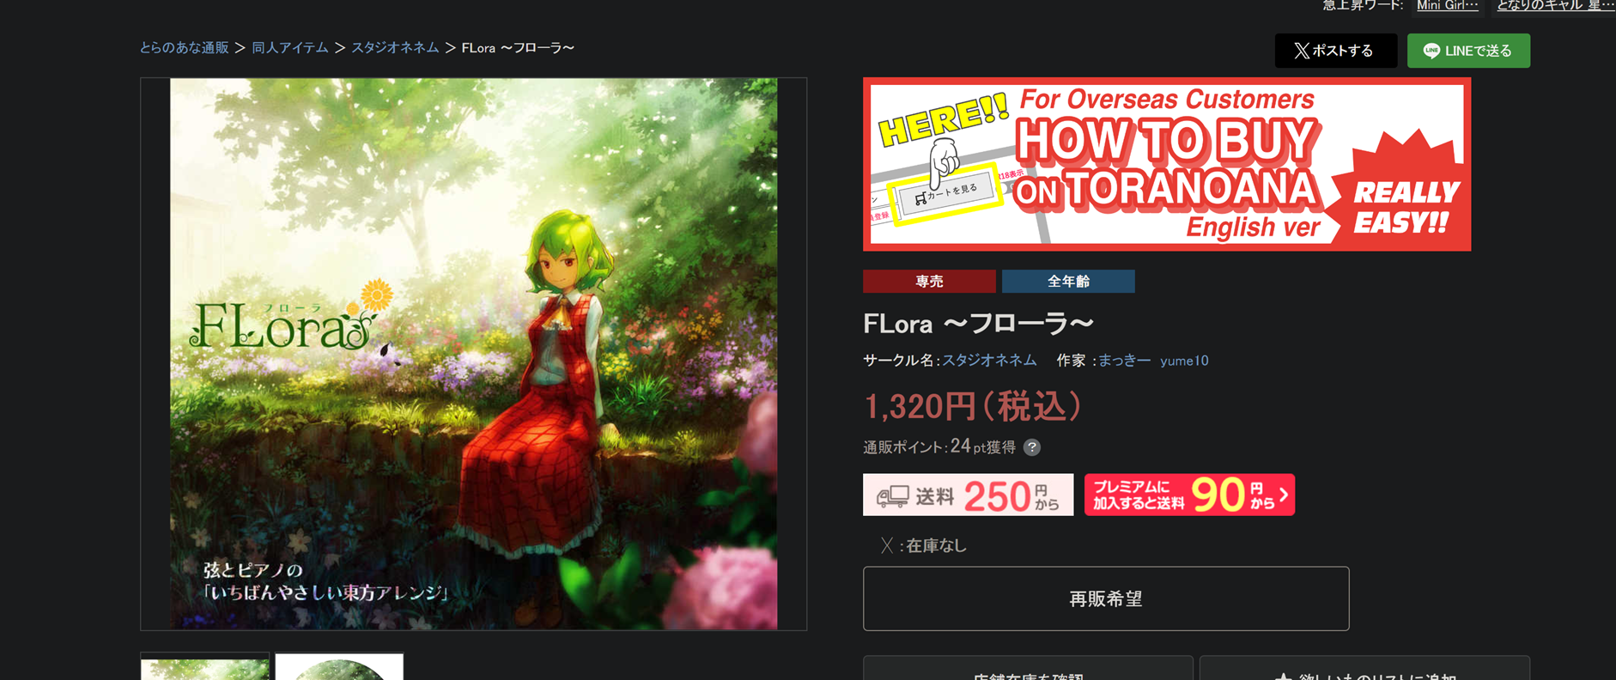Screen dimensions: 1616x680
Task: Add to wishlist with the star button
Action: [1364, 669]
